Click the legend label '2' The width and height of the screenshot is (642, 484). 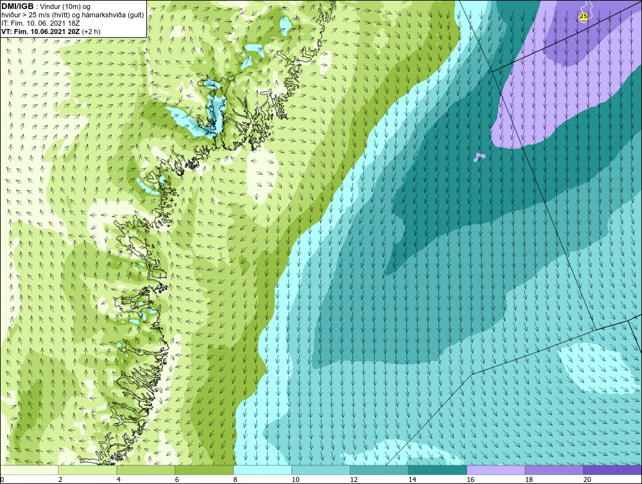coord(60,480)
